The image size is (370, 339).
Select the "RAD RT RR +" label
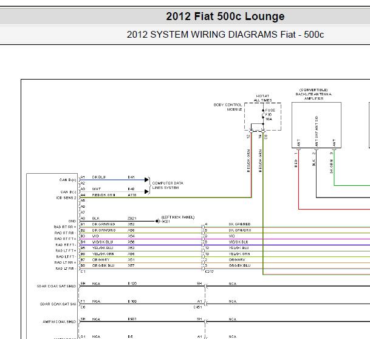pyautogui.click(x=65, y=227)
